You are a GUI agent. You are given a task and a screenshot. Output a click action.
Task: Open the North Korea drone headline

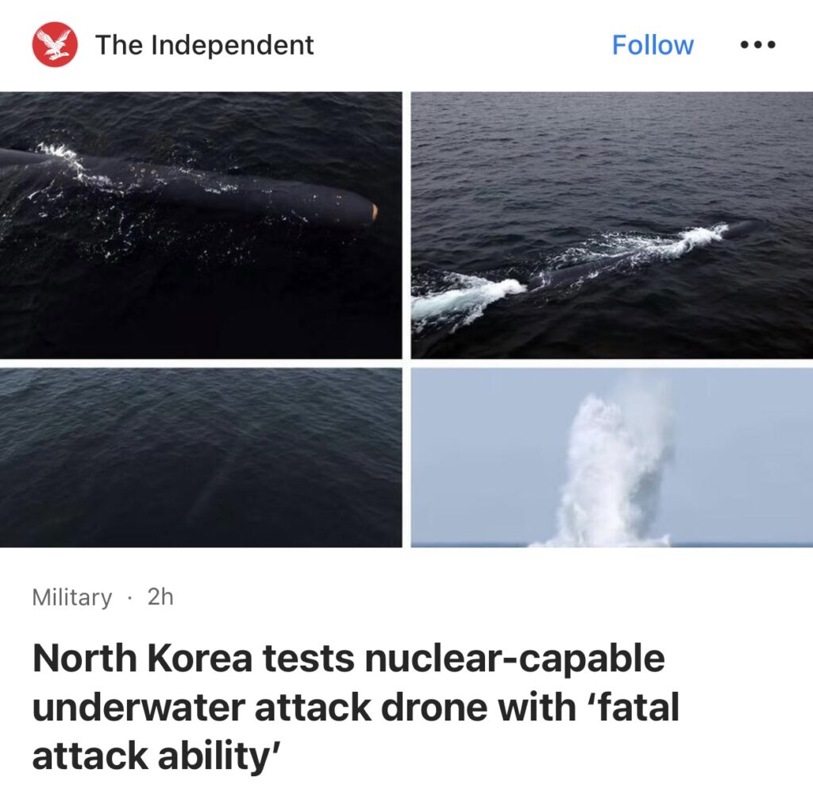356,706
